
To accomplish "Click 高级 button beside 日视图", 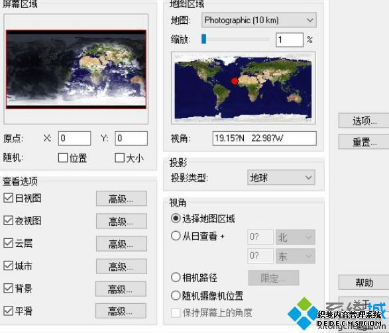I will click(x=121, y=199).
